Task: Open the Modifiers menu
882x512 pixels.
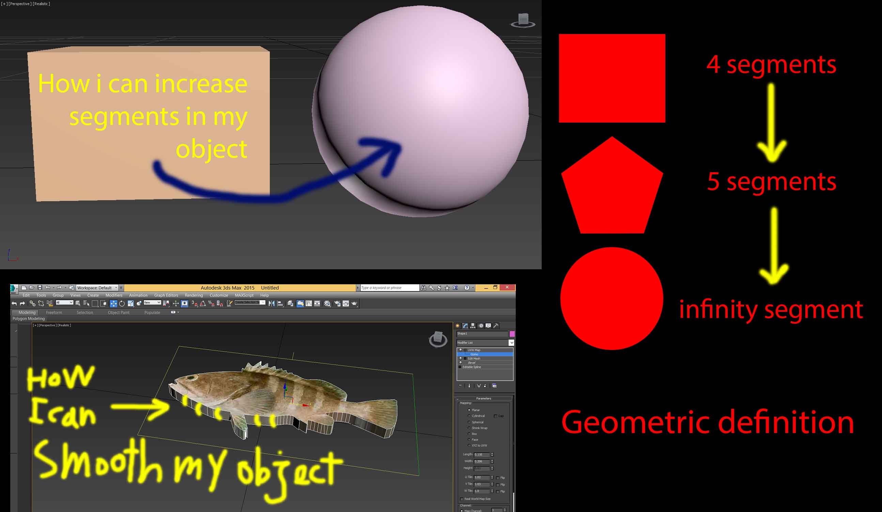Action: pyautogui.click(x=114, y=295)
